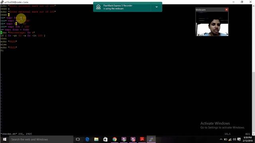The width and height of the screenshot is (255, 143).
Task: Expand the FlashBack Express notification chevron
Action: pyautogui.click(x=157, y=7)
